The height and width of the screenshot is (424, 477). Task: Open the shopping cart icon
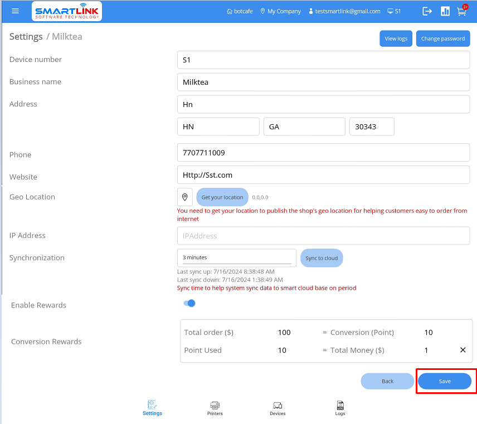pos(461,11)
